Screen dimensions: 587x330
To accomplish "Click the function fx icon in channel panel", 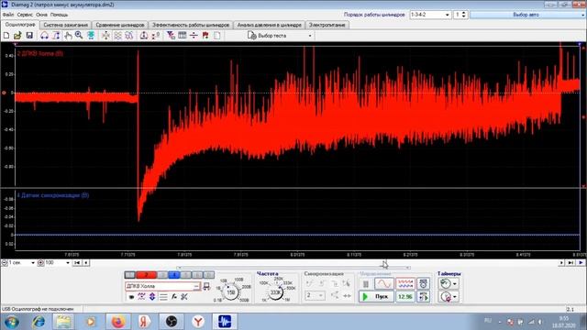I will (x=174, y=297).
